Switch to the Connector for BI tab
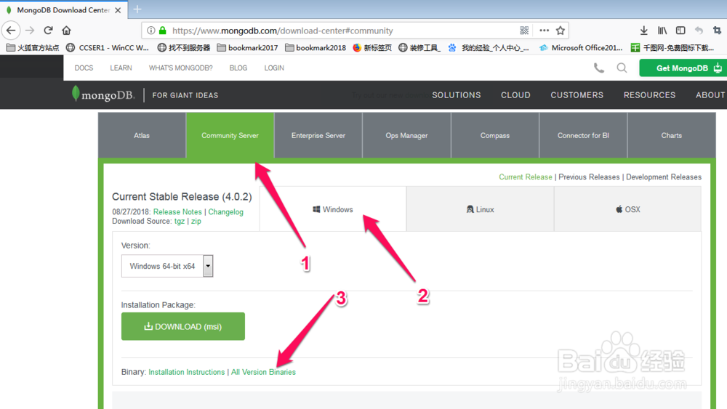The image size is (727, 409). [583, 135]
